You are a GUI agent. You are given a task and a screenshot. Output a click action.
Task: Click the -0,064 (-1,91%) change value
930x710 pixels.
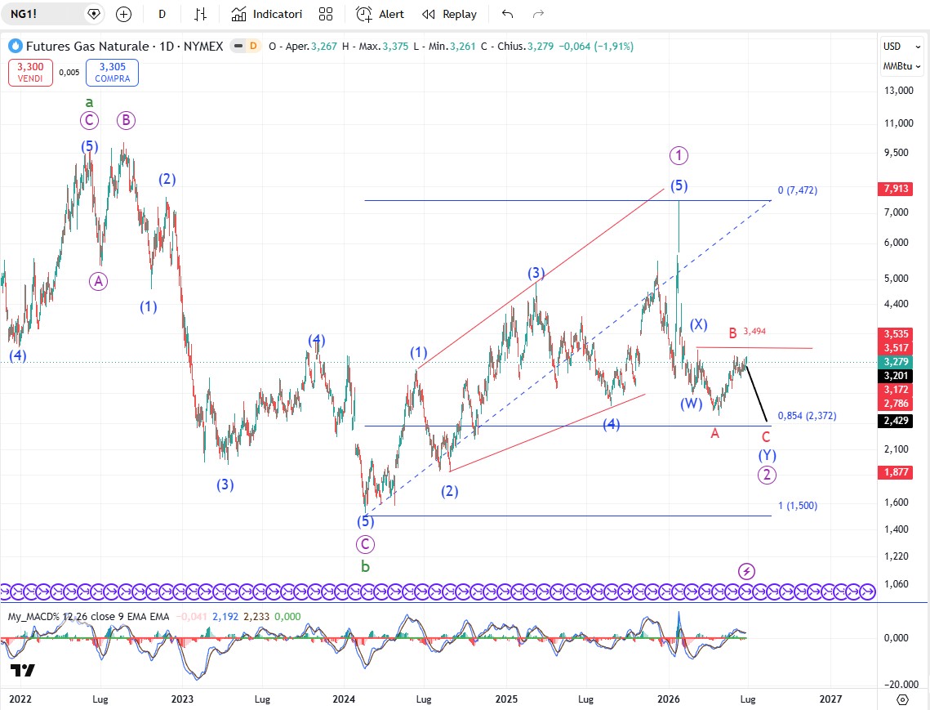596,47
